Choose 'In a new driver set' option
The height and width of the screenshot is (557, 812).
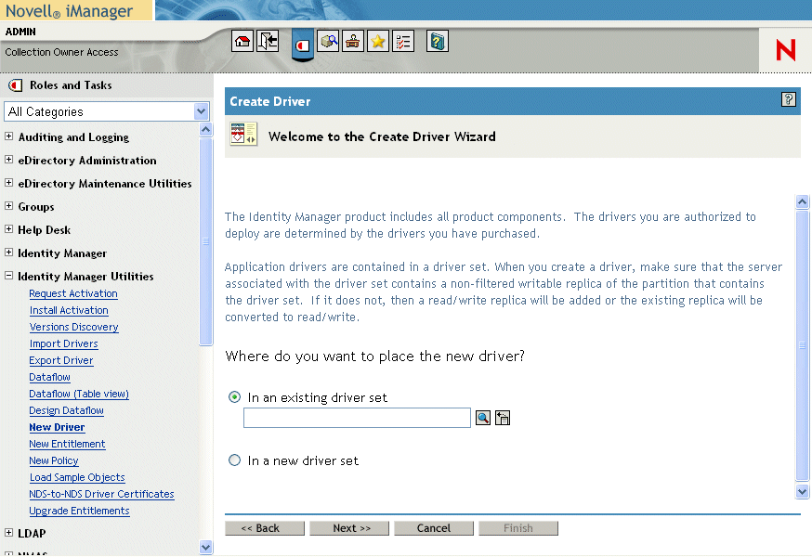(x=234, y=460)
